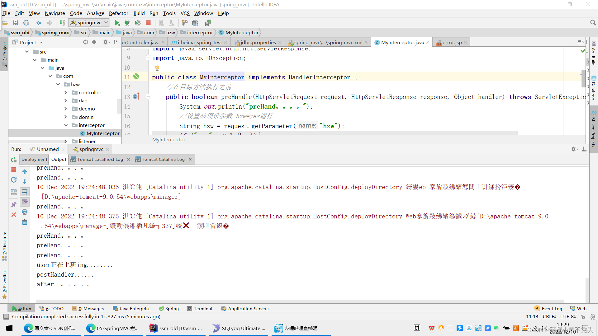This screenshot has width=598, height=336.
Task: Clear the console output with trash icon
Action: click(x=25, y=222)
